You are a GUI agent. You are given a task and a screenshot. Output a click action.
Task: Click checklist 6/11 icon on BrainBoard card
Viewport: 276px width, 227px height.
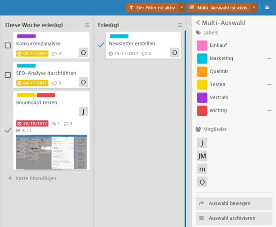click(18, 131)
